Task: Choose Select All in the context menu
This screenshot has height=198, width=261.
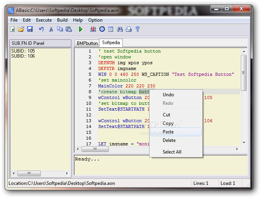Action: coord(176,152)
